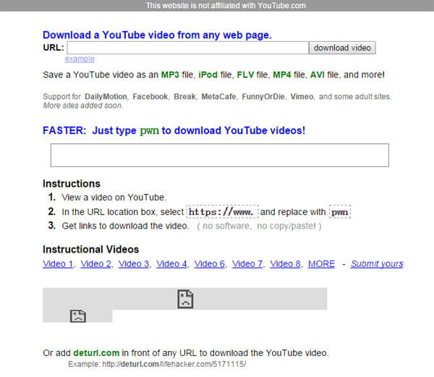Open the example link under URL field

(x=80, y=59)
